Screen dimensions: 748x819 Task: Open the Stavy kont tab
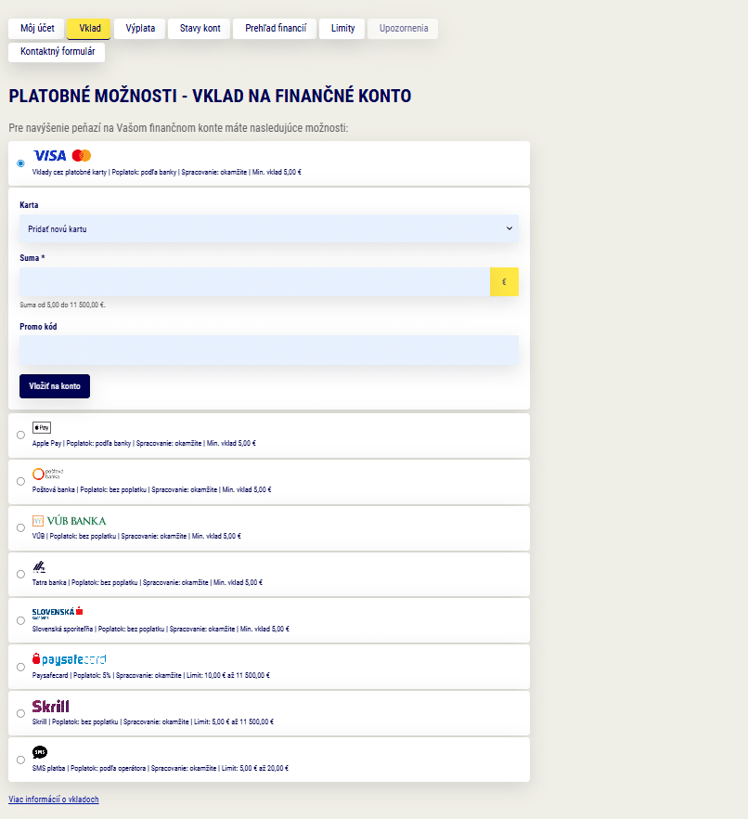200,29
